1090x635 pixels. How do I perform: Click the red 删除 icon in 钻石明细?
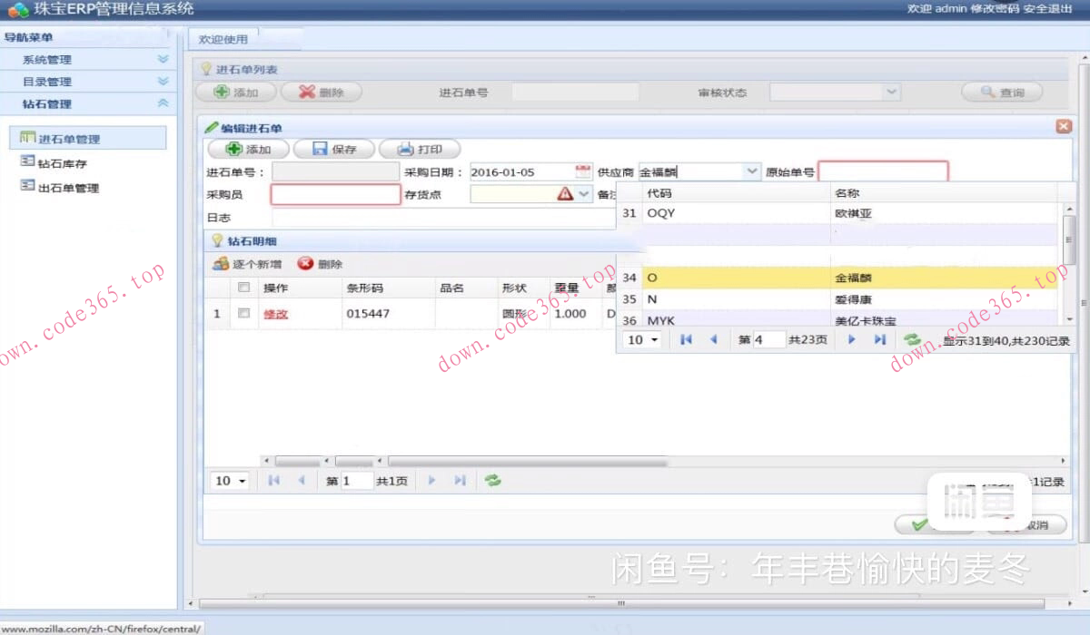[x=306, y=264]
